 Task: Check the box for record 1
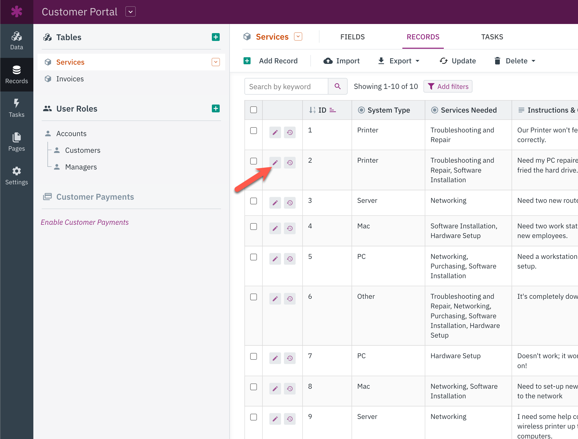[254, 130]
